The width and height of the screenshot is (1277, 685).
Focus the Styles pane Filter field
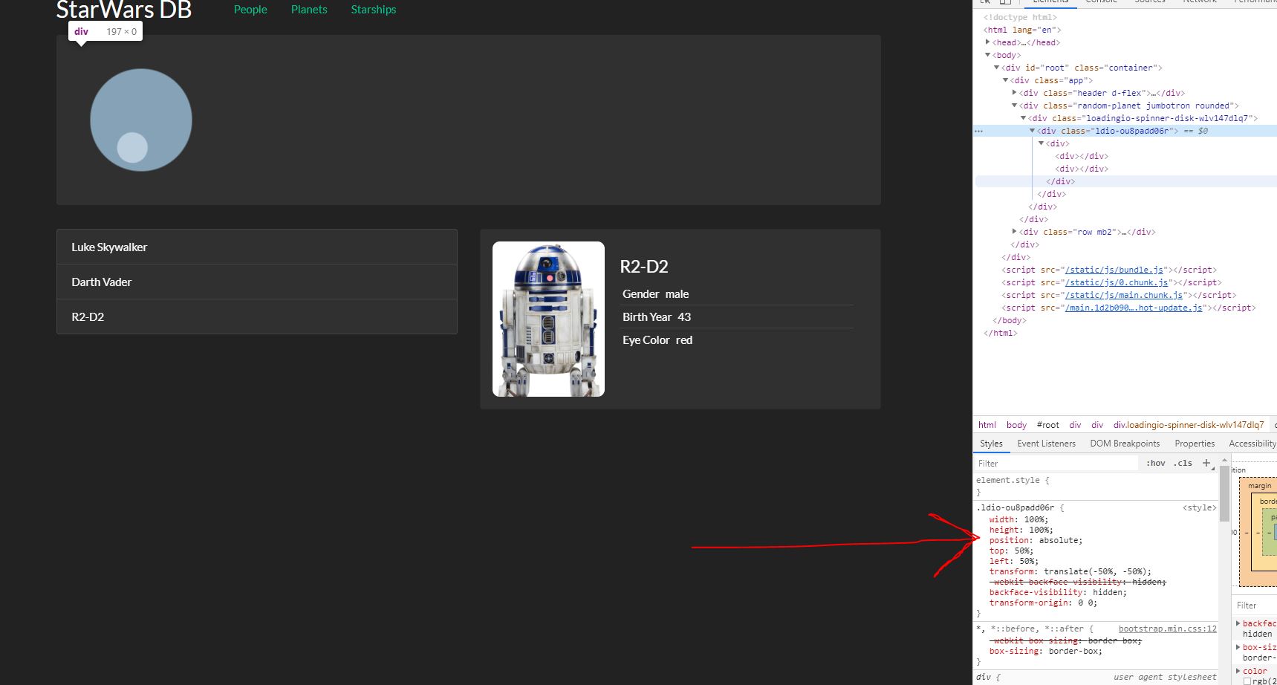tap(1056, 463)
